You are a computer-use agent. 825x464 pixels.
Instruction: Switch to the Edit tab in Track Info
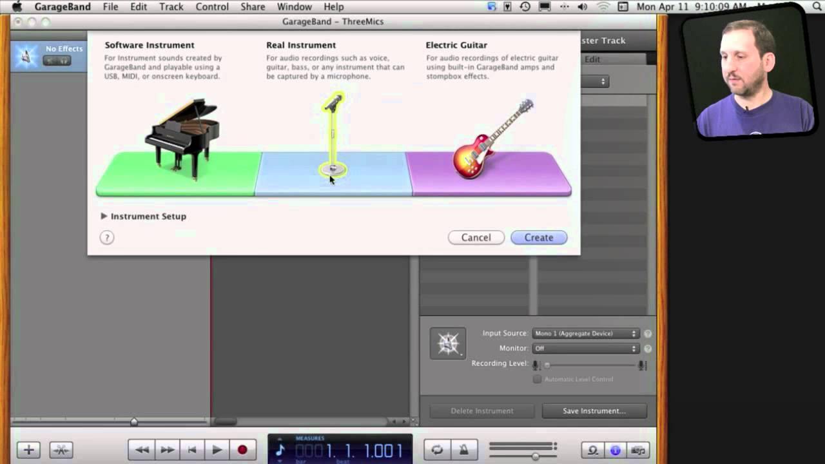(x=592, y=59)
